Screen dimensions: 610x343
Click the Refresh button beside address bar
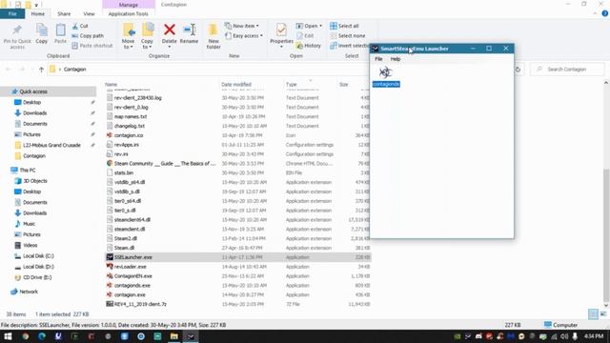[518, 70]
